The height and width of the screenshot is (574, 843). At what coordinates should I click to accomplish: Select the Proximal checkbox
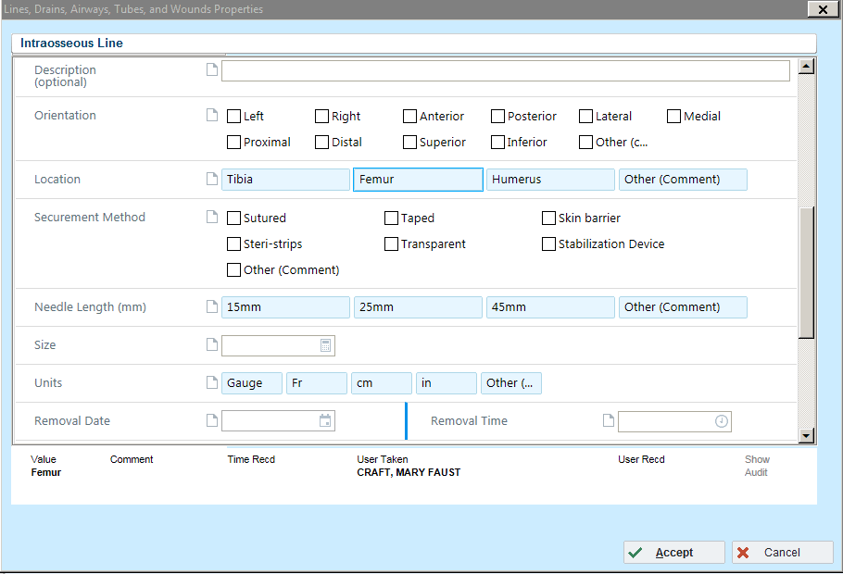click(x=233, y=142)
